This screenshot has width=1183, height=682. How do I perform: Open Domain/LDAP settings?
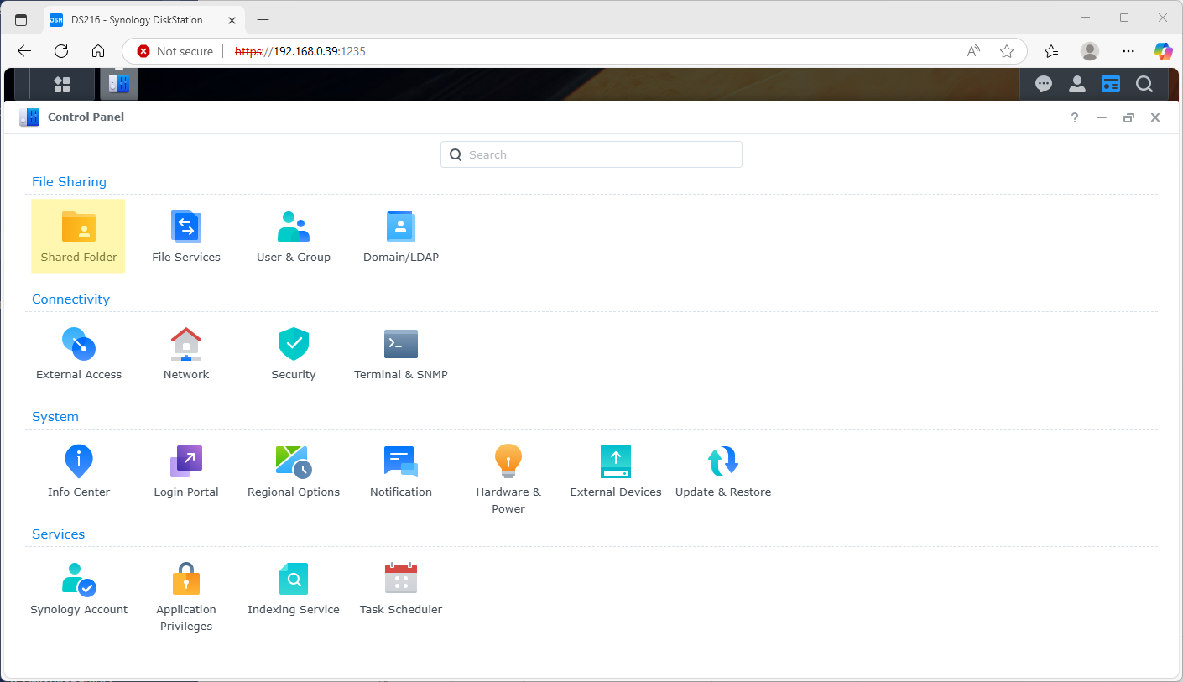[x=400, y=236]
